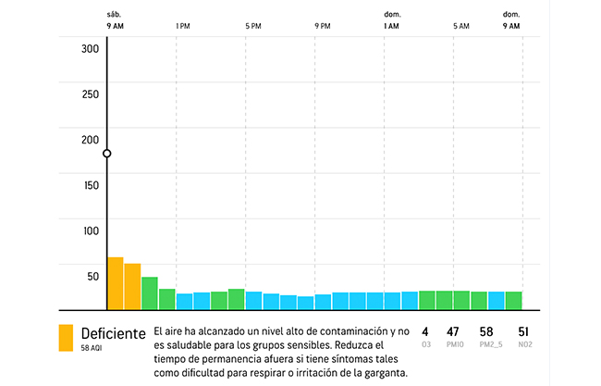Screen dimensions: 601x386
Task: Click the O3 reading of 4
Action: [425, 336]
